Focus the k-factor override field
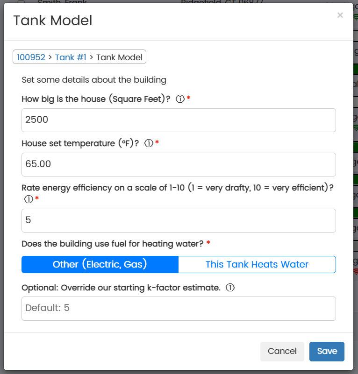The image size is (358, 374). (x=179, y=309)
